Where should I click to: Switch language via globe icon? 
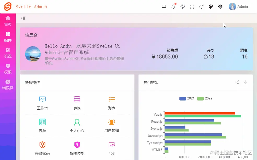183,7
